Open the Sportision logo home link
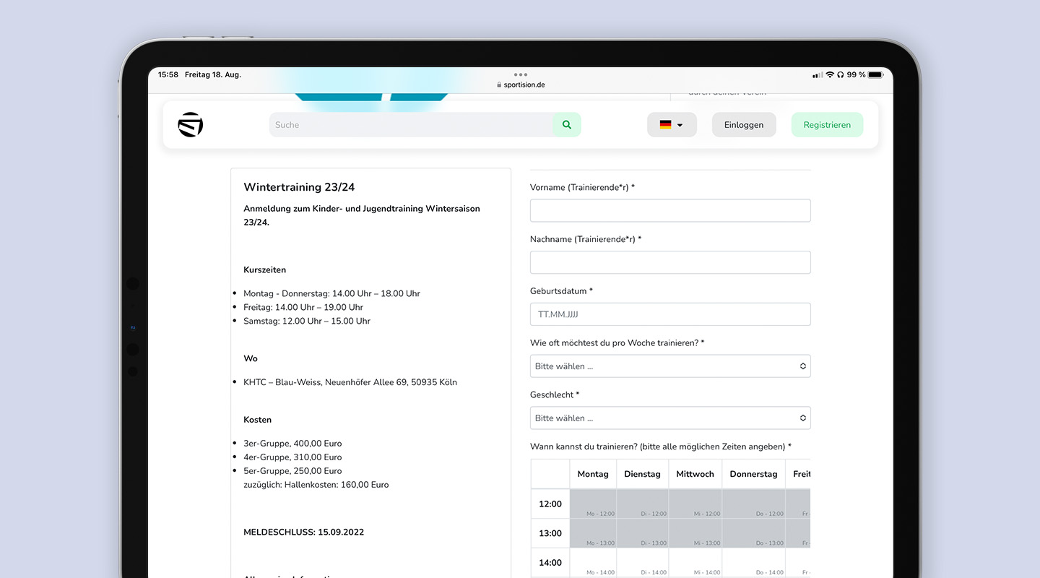1040x578 pixels. (191, 124)
